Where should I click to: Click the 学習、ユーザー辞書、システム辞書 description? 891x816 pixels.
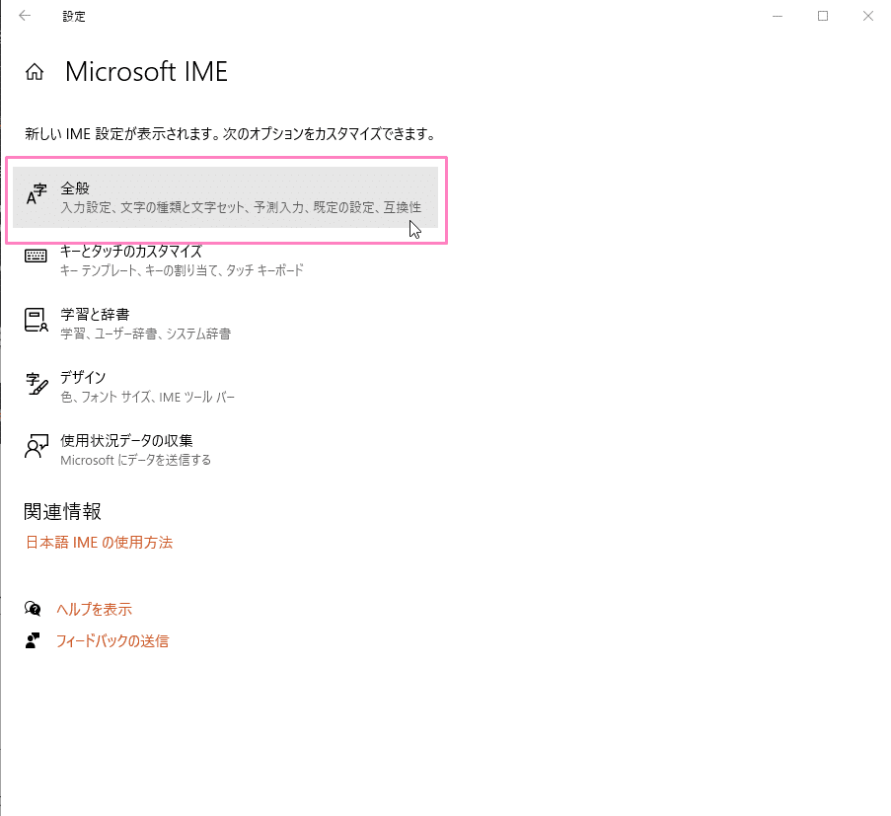coord(145,334)
